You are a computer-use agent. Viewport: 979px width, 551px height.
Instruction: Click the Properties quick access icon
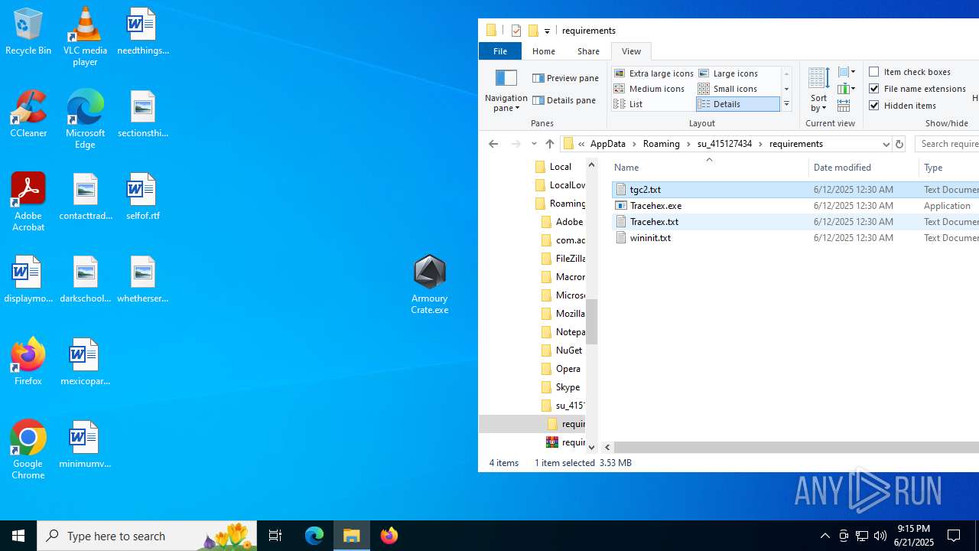point(516,31)
